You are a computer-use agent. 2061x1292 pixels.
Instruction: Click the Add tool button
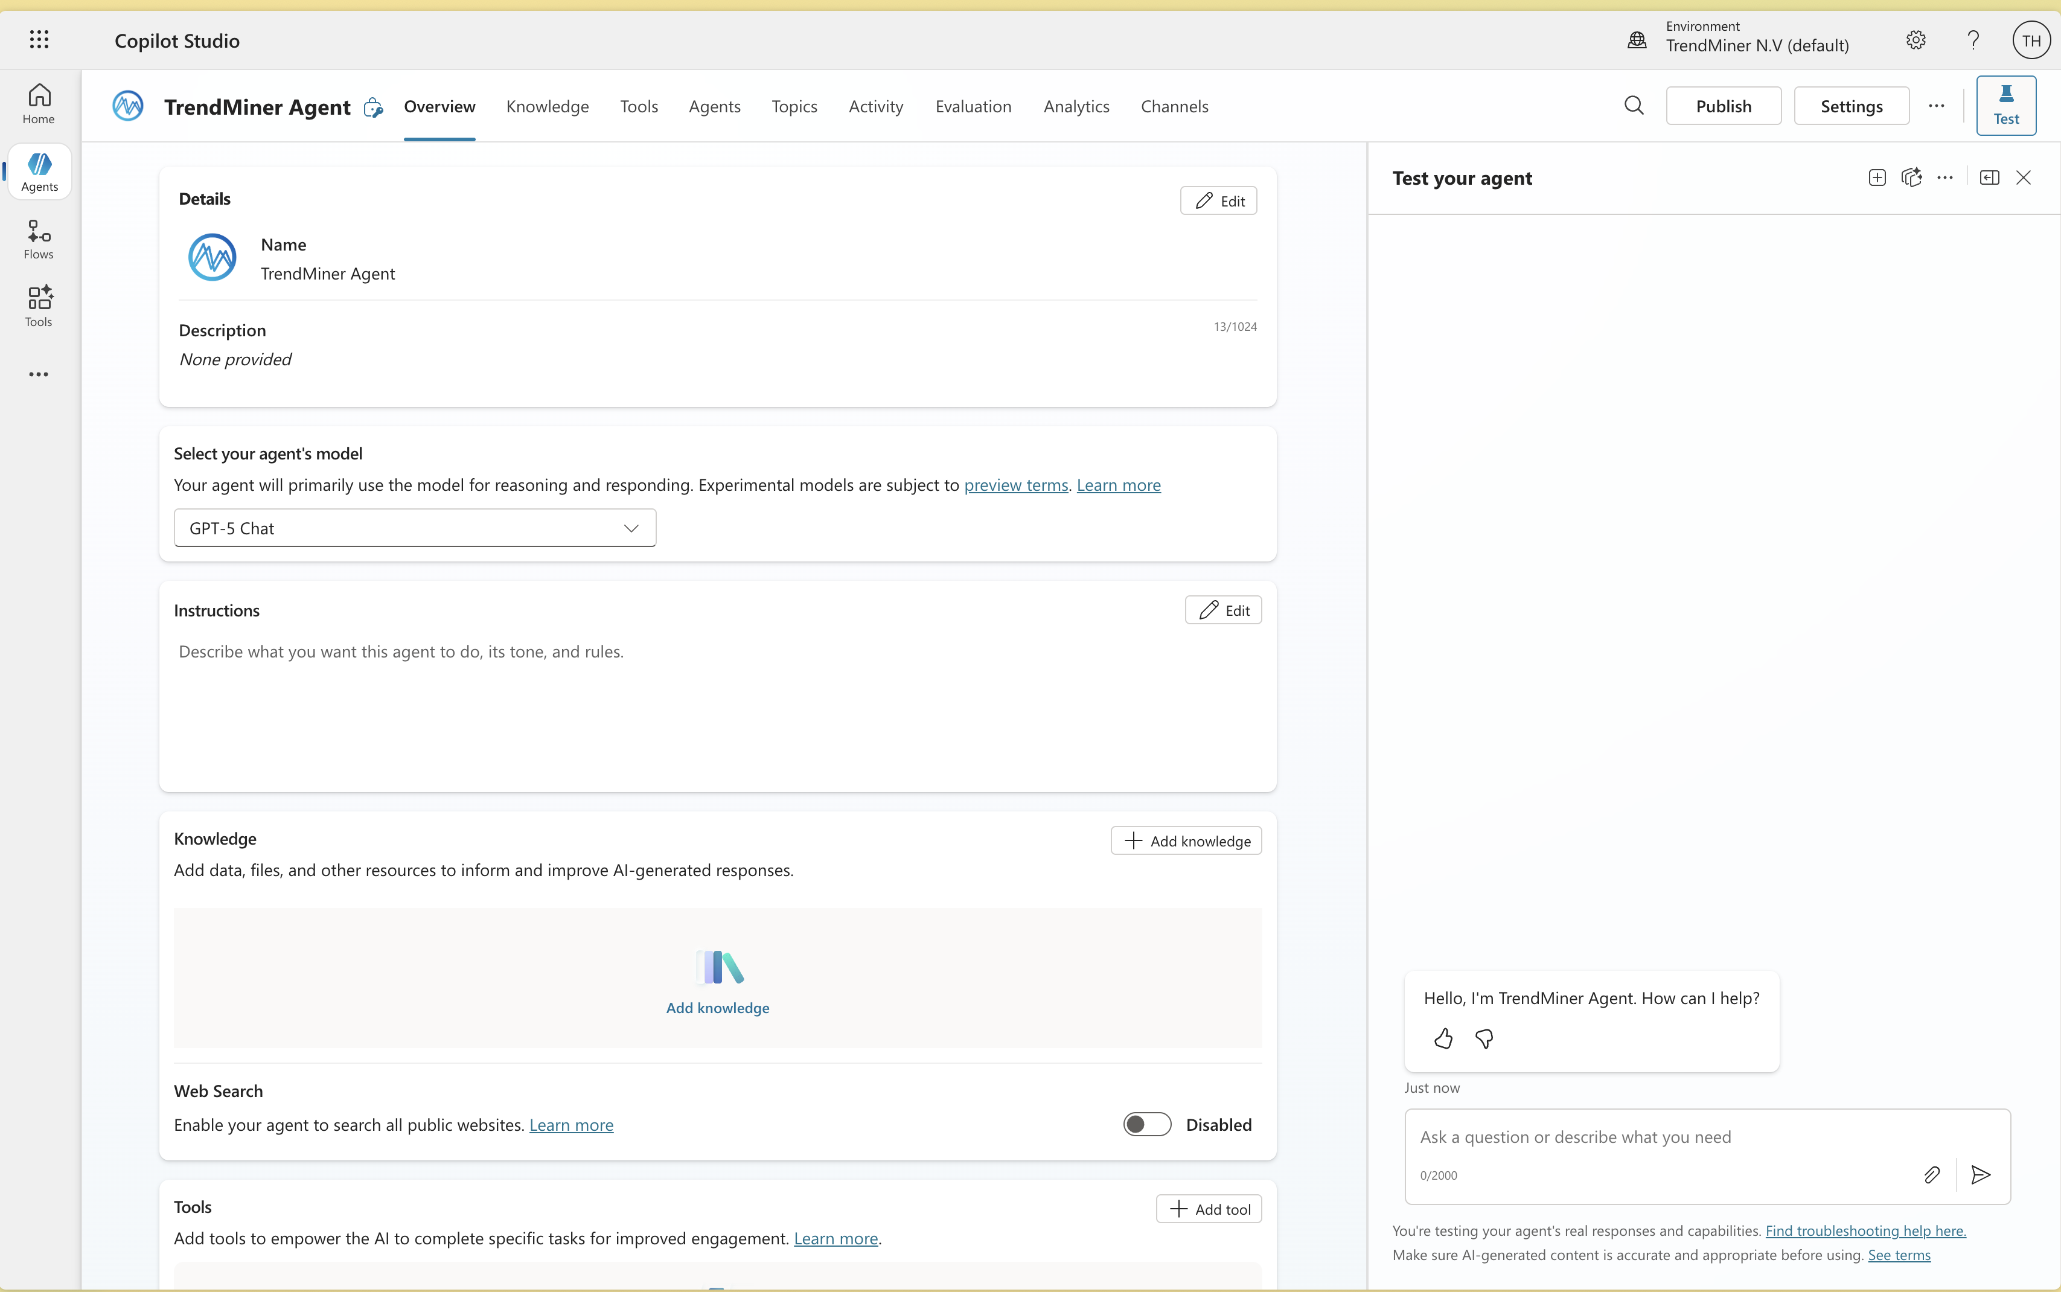tap(1209, 1209)
